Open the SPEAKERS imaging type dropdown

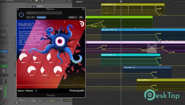24,50
